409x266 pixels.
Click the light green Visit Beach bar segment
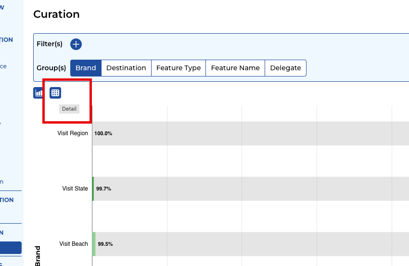[x=94, y=244]
